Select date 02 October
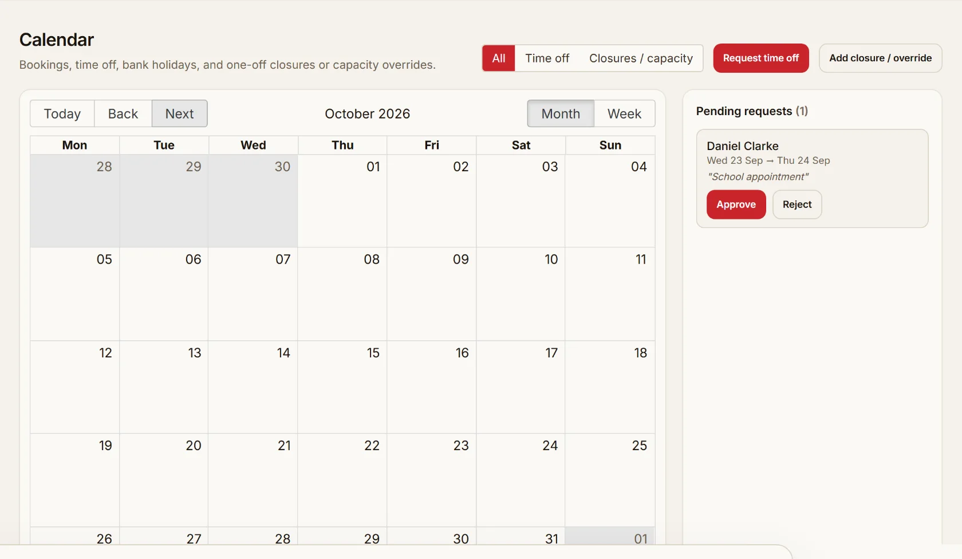Viewport: 962px width, 559px height. (x=461, y=167)
